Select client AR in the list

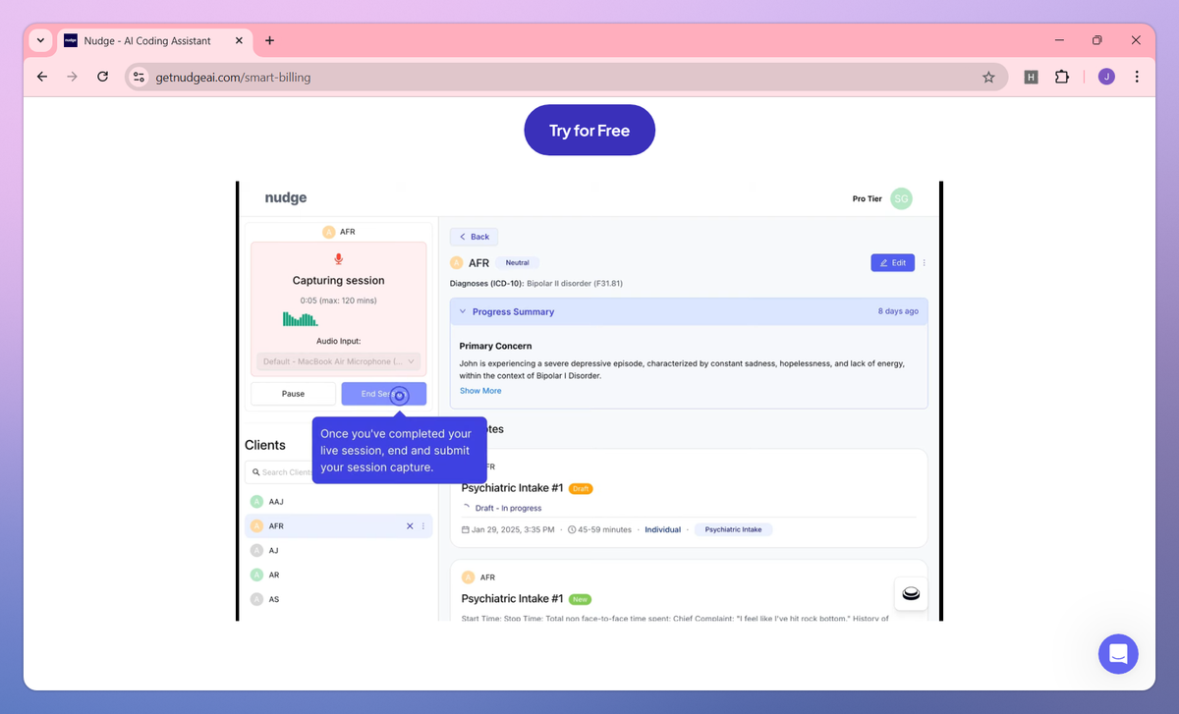[339, 575]
